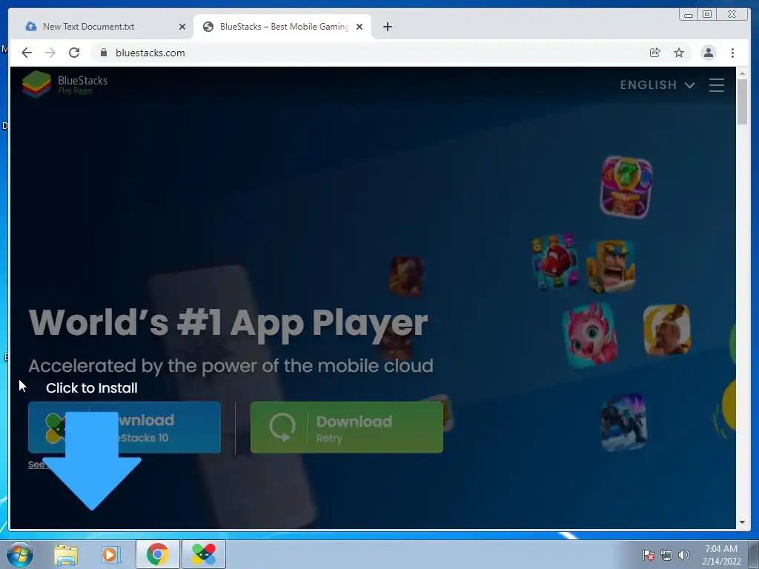This screenshot has width=759, height=569.
Task: Click the browser forward arrow
Action: (x=50, y=53)
